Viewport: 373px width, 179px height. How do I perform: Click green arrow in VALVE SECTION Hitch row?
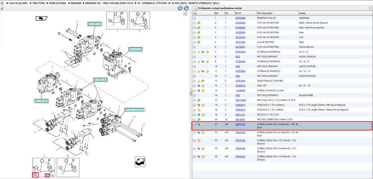tap(199, 42)
